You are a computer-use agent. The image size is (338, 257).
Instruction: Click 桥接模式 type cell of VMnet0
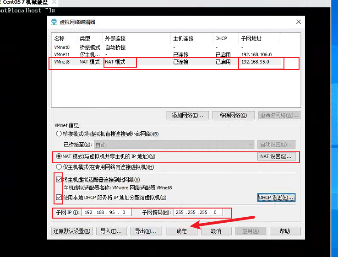pos(90,47)
